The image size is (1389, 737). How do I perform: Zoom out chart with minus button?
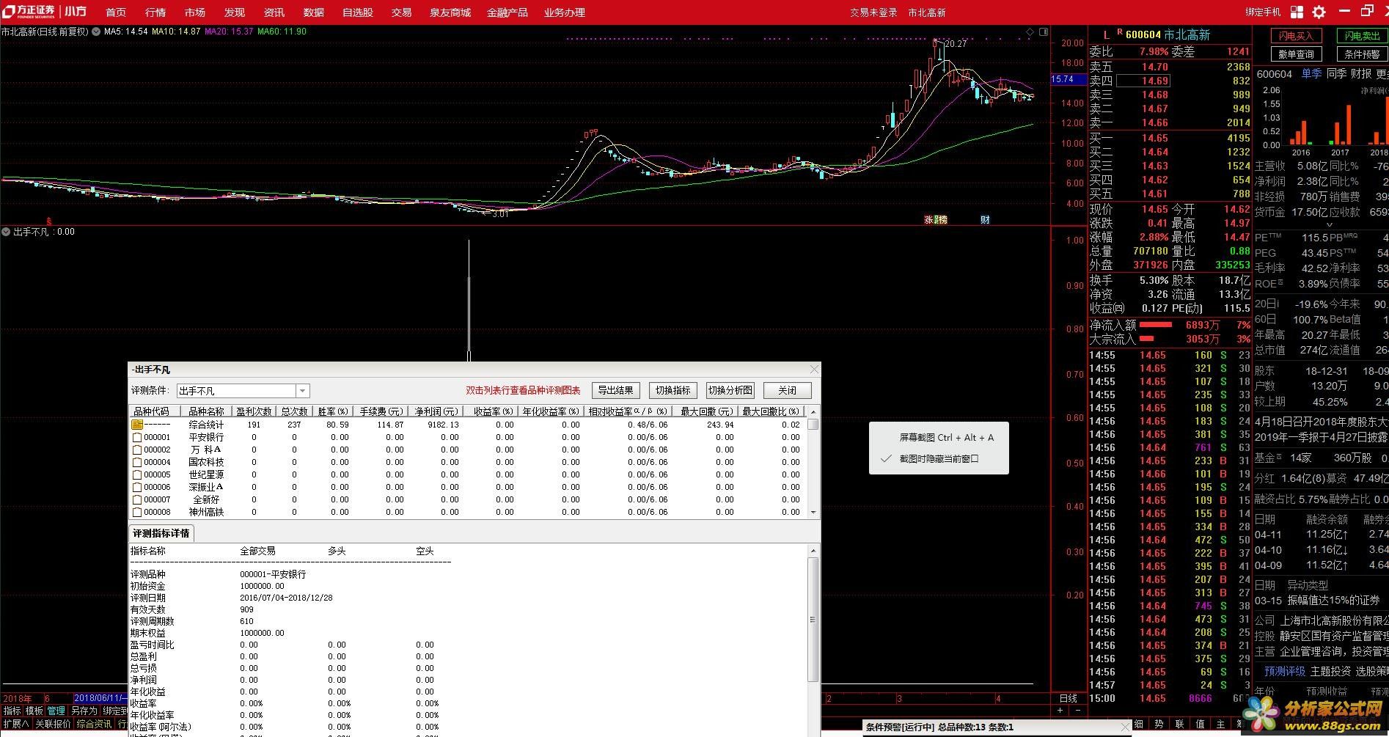(1077, 711)
